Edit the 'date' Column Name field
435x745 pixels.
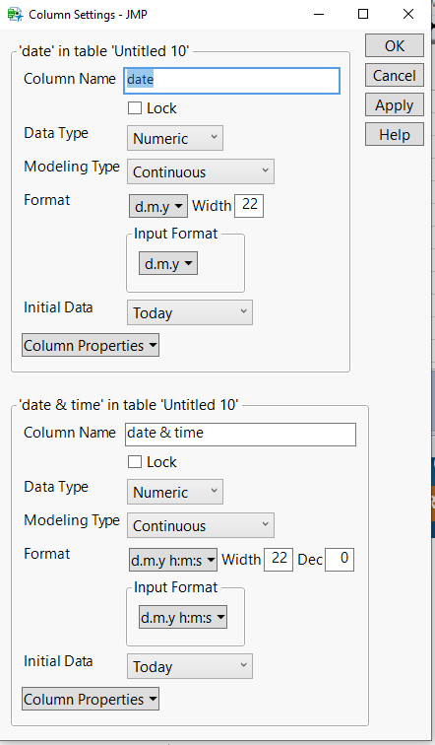point(232,80)
